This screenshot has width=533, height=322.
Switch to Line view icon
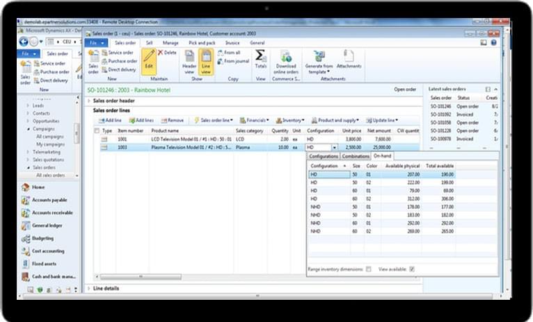click(x=206, y=56)
